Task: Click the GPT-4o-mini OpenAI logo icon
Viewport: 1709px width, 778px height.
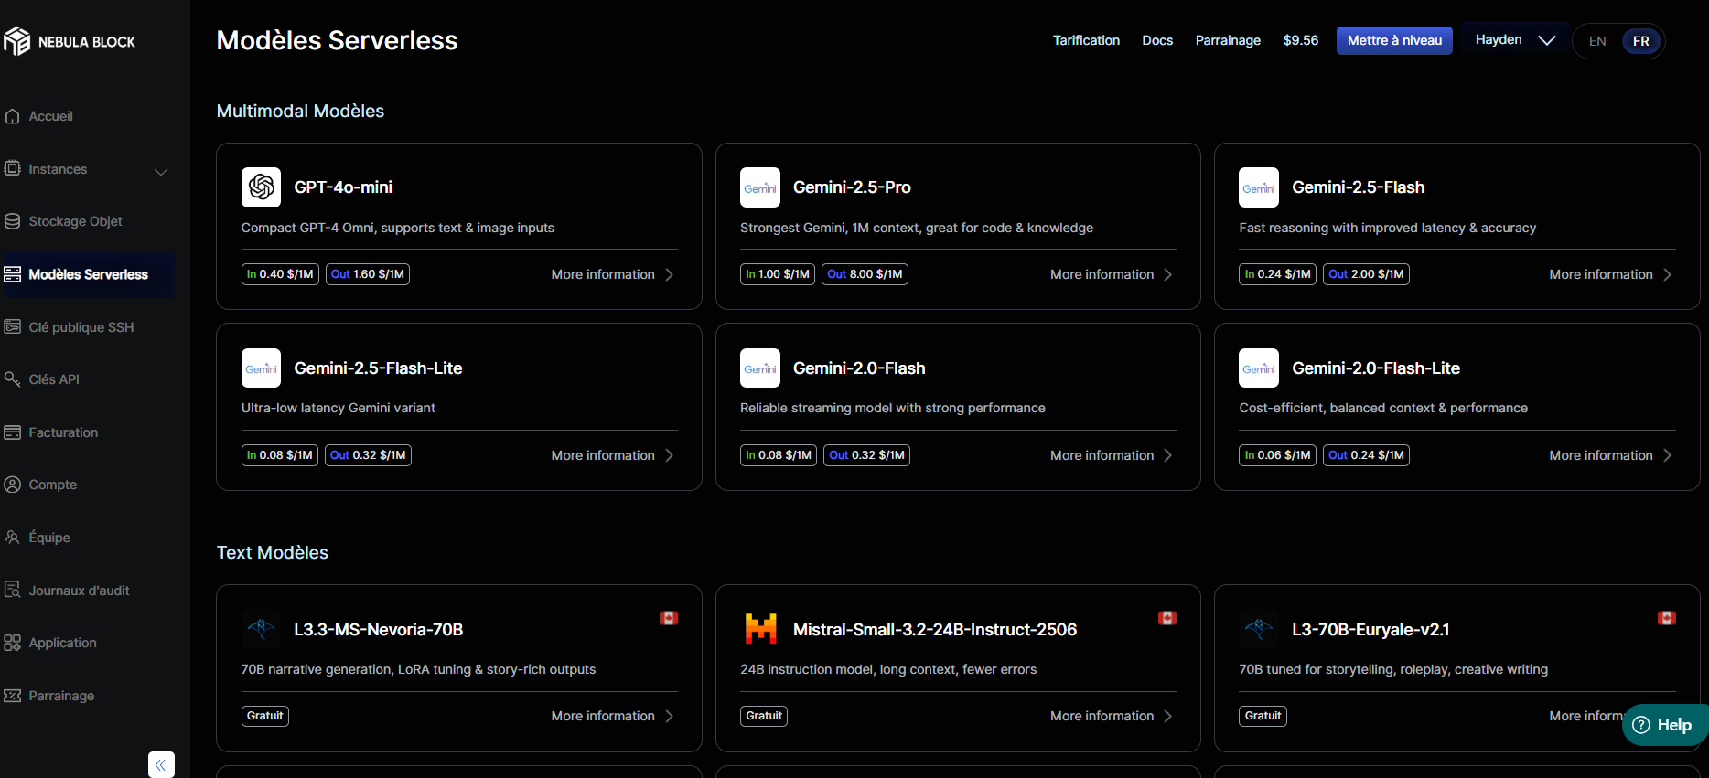Action: tap(261, 187)
